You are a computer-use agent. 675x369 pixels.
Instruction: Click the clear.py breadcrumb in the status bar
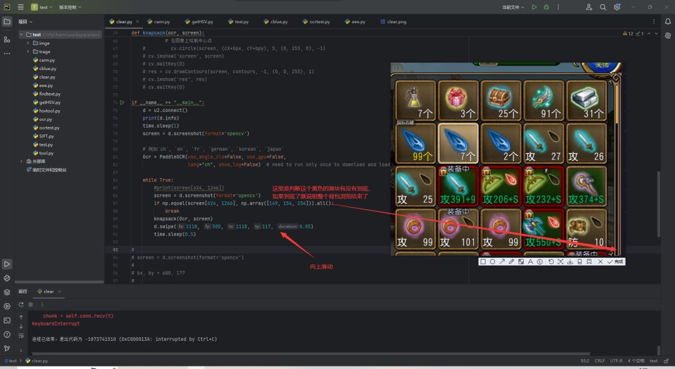click(x=37, y=361)
